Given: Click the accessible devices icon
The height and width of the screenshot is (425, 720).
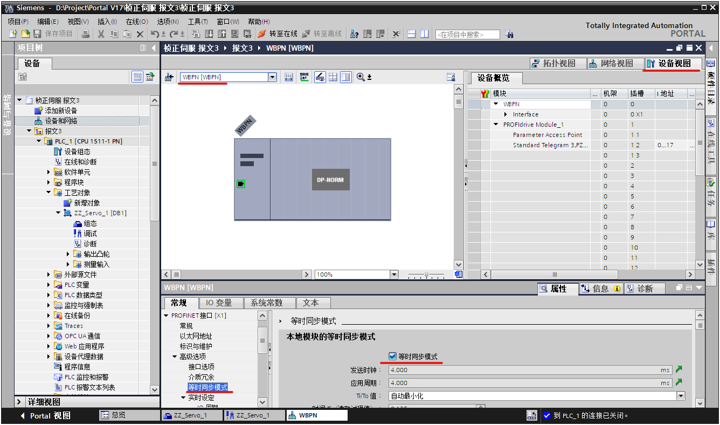Looking at the screenshot, I should point(354,34).
